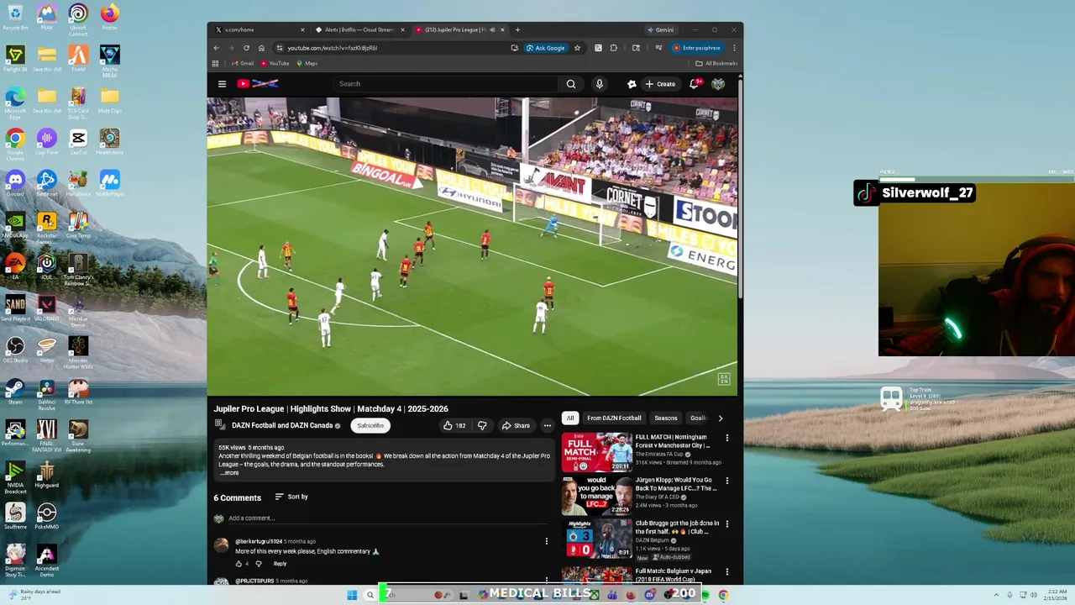Open the Recycle Bin desktop icon
Image resolution: width=1075 pixels, height=605 pixels.
tap(15, 17)
